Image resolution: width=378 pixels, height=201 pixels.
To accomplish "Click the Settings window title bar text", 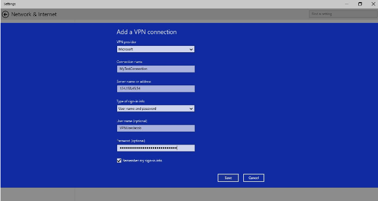I will (x=10, y=4).
